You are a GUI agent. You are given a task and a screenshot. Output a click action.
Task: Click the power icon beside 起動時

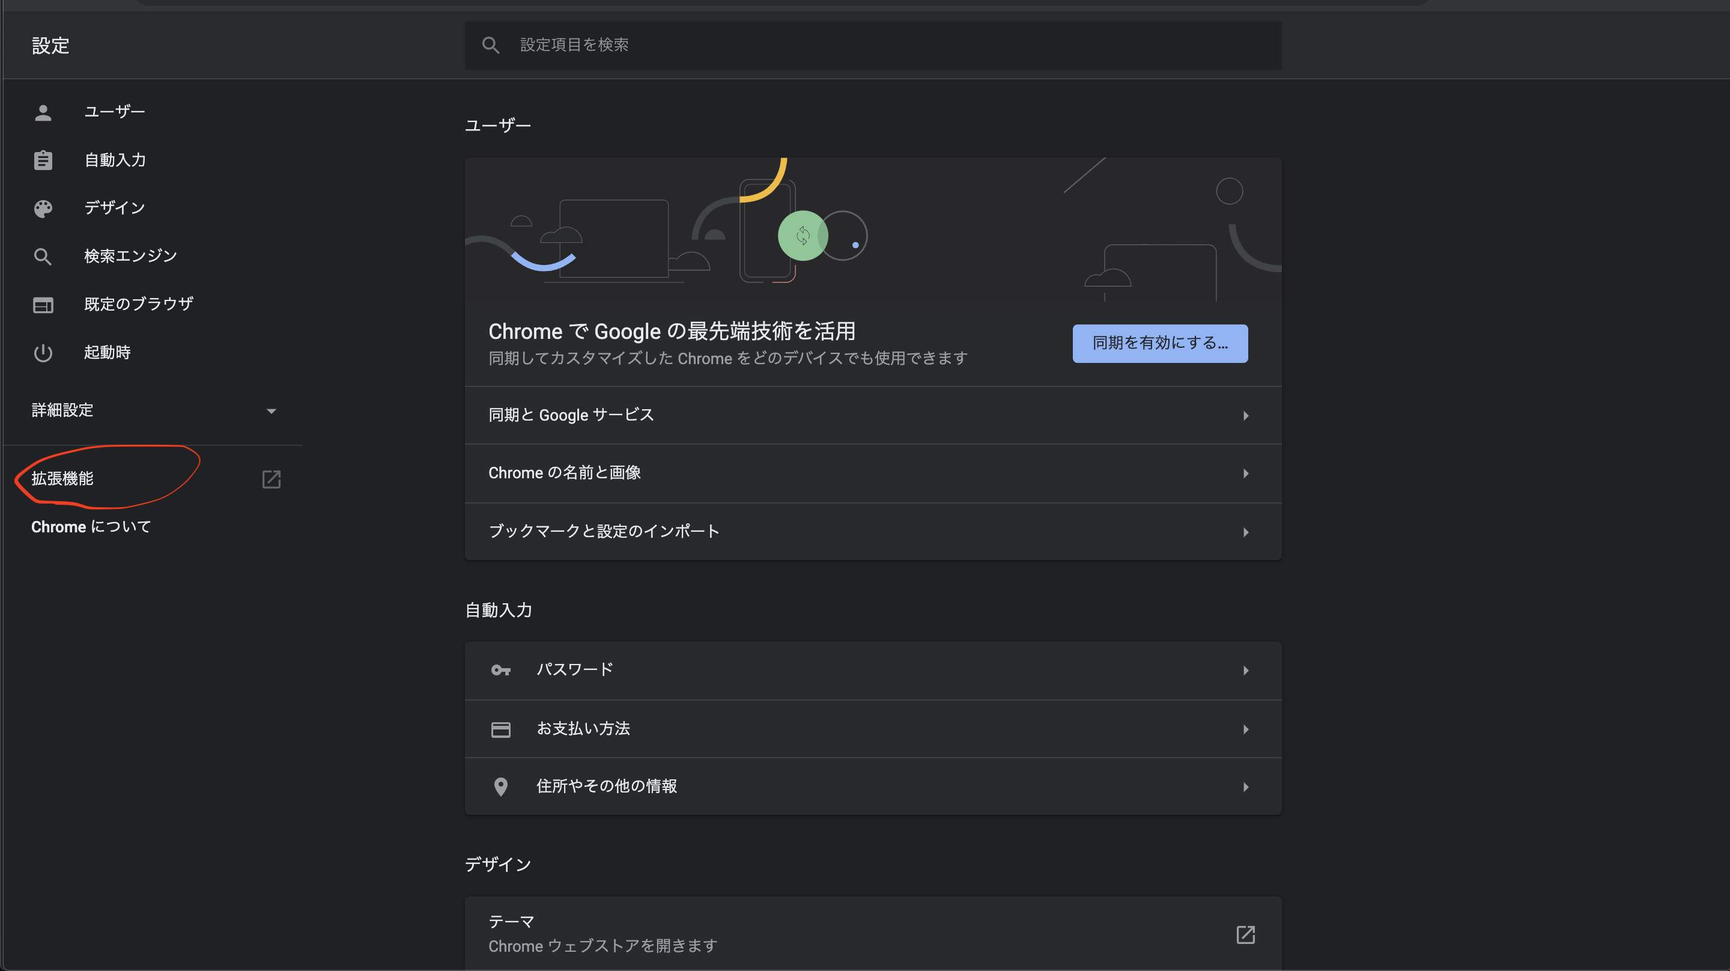pyautogui.click(x=43, y=353)
